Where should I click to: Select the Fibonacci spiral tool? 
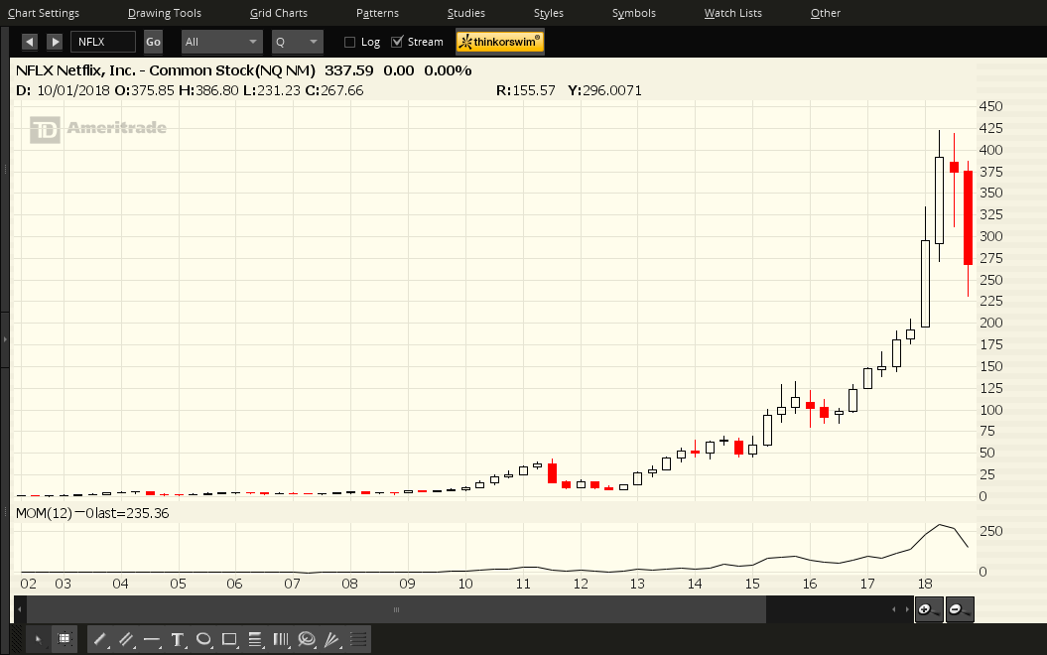tap(307, 640)
